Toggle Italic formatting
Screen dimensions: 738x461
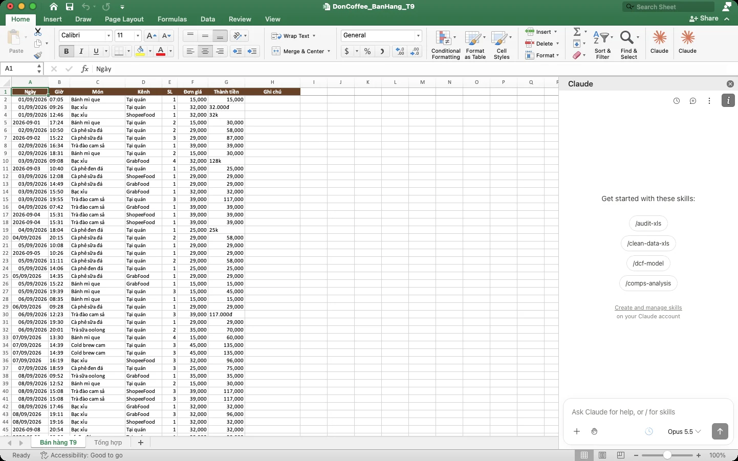click(x=81, y=51)
